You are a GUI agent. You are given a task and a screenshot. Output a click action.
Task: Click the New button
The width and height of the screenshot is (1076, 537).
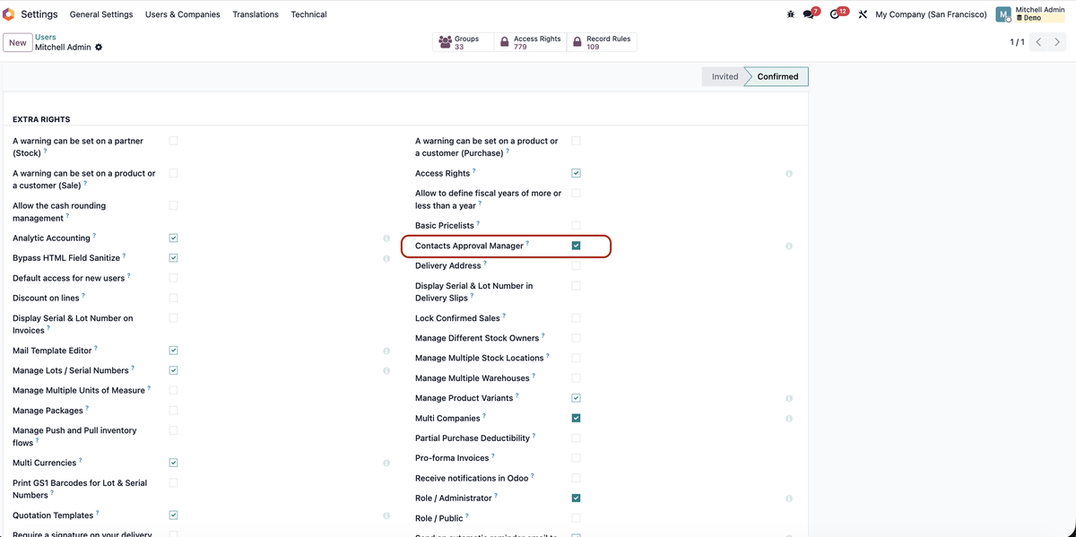point(18,43)
